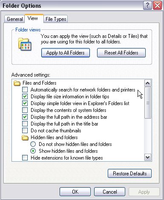Open the File Types tab
This screenshot has height=200, width=164.
click(x=56, y=19)
